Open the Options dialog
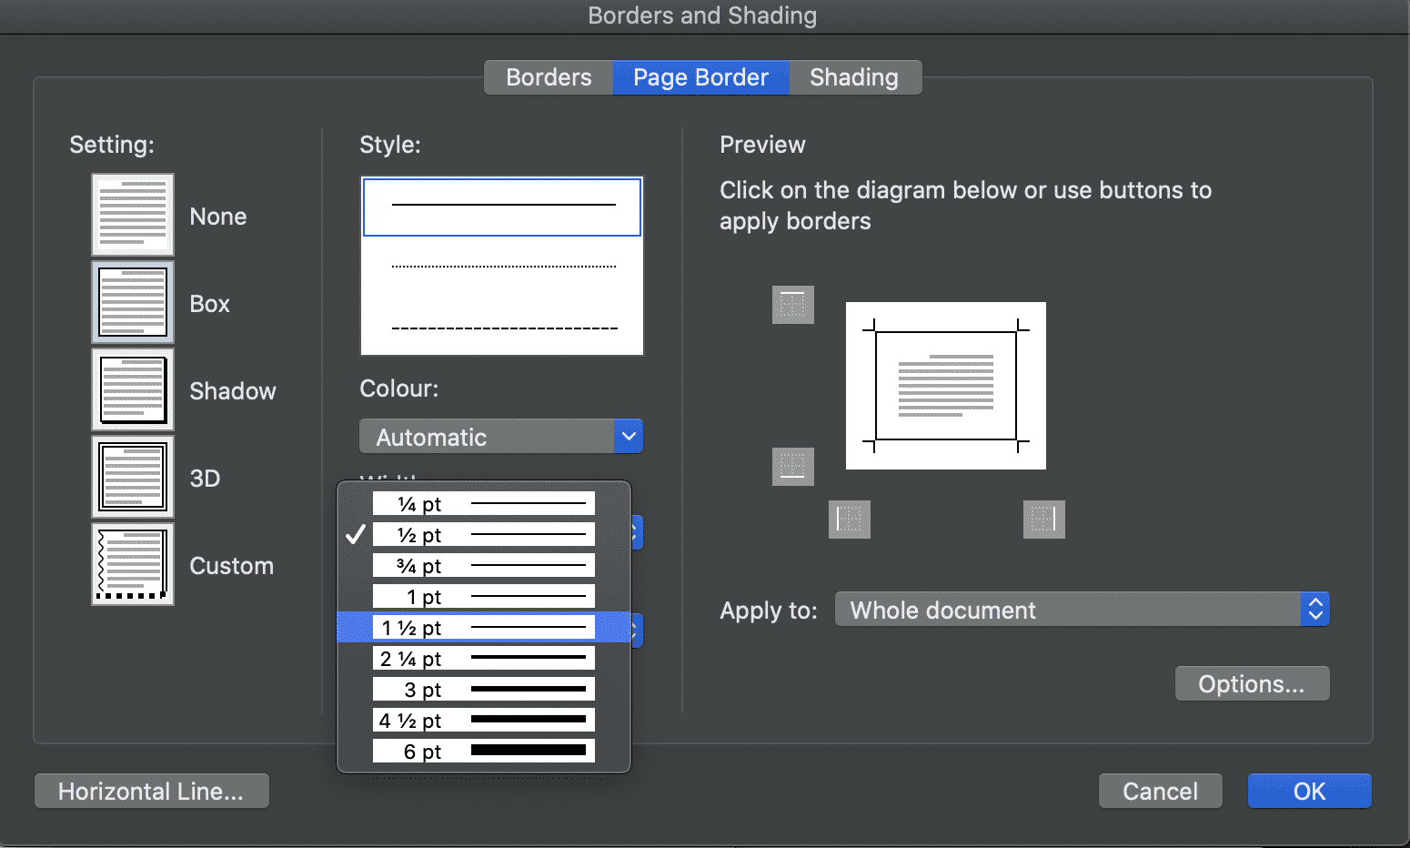 (x=1252, y=683)
